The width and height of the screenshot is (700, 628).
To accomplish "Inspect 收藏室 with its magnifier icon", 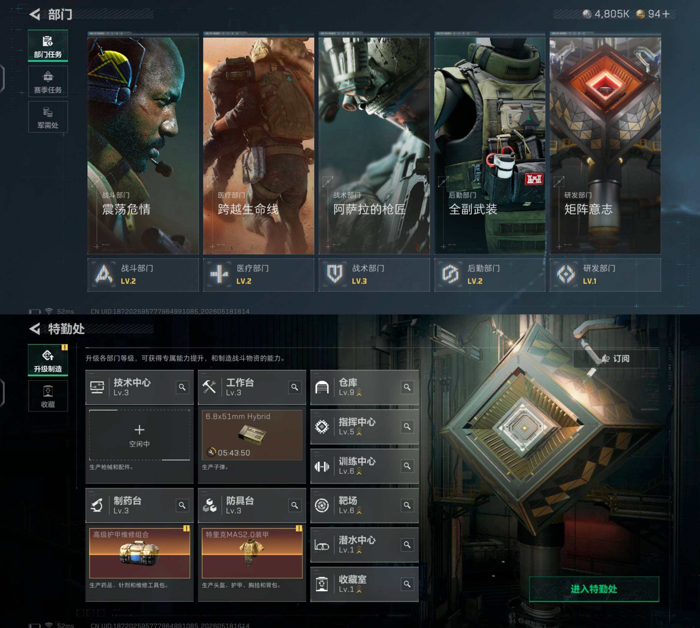I will (x=407, y=584).
